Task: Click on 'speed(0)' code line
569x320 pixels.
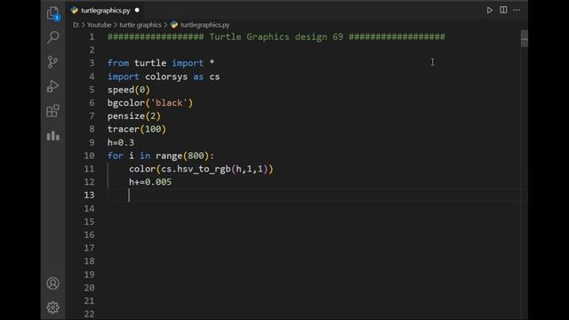Action: click(x=128, y=90)
